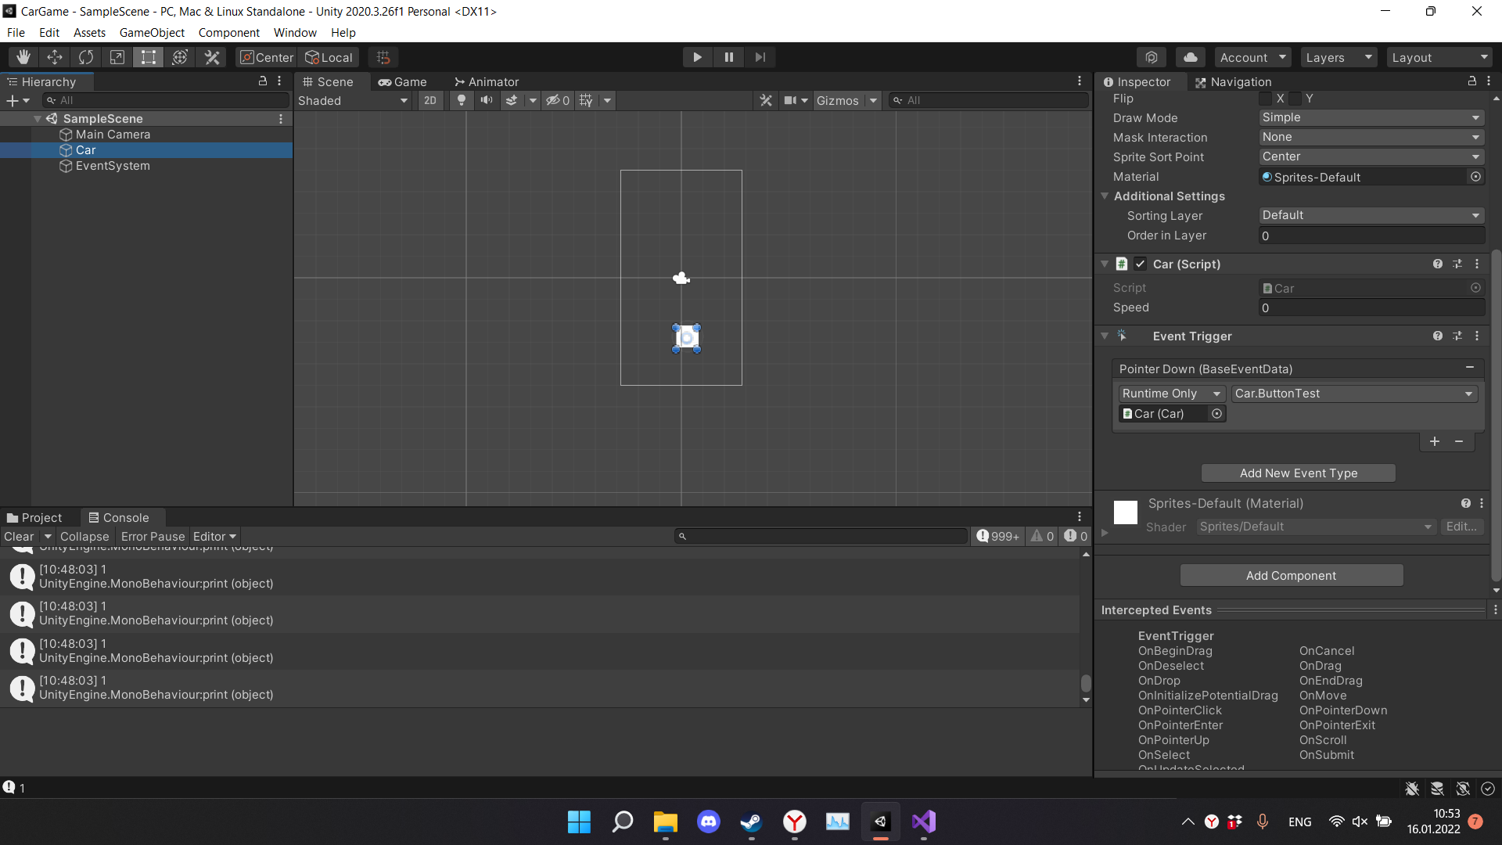Image resolution: width=1502 pixels, height=845 pixels.
Task: Enable Flip X checkbox
Action: [1265, 99]
